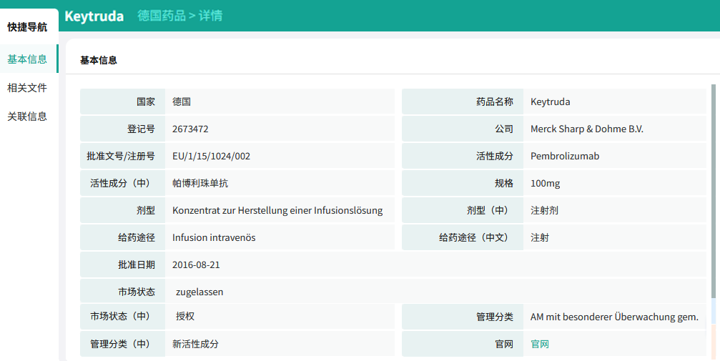Go to 关联信息 in the sidebar

(x=27, y=117)
